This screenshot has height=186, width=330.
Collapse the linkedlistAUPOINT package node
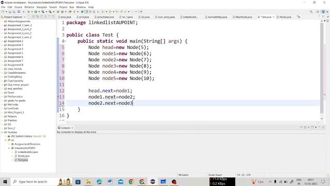click(9, 148)
